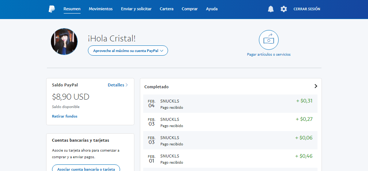Open the Completado section arrow
Screen dimensions: 368x171
[x=316, y=86]
